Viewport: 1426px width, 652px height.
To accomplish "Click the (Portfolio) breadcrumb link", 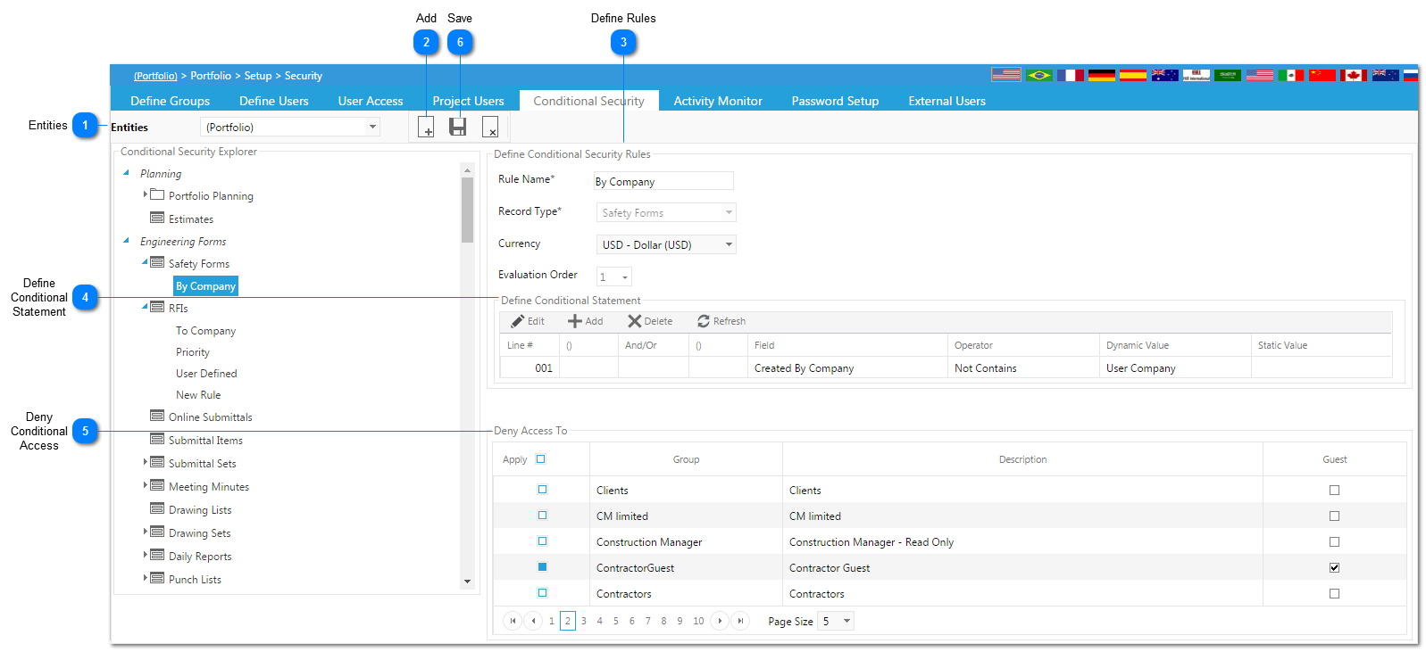I will pos(155,76).
